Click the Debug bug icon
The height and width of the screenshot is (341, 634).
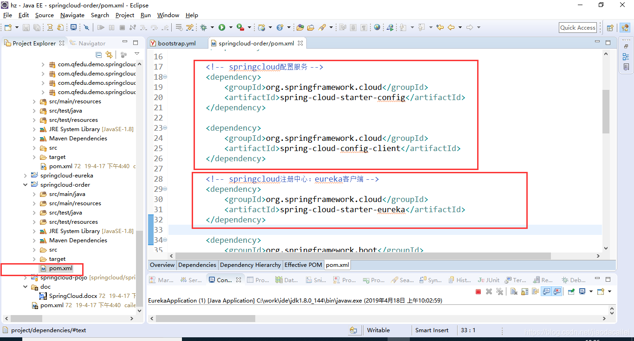(203, 27)
